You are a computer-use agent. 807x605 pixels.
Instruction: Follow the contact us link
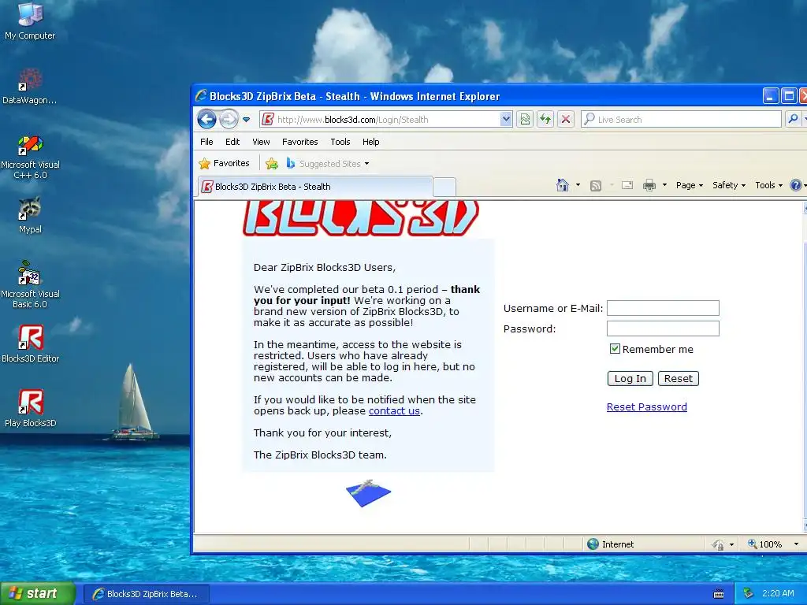[394, 411]
